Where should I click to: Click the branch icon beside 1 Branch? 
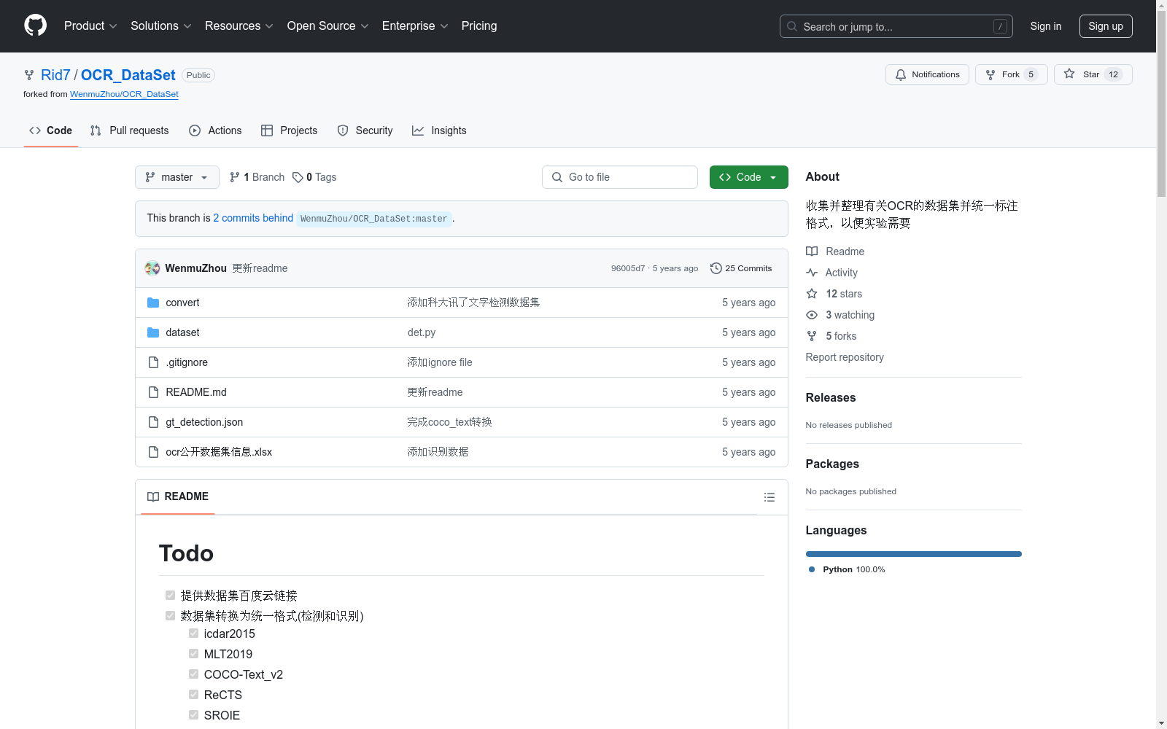[x=235, y=177]
